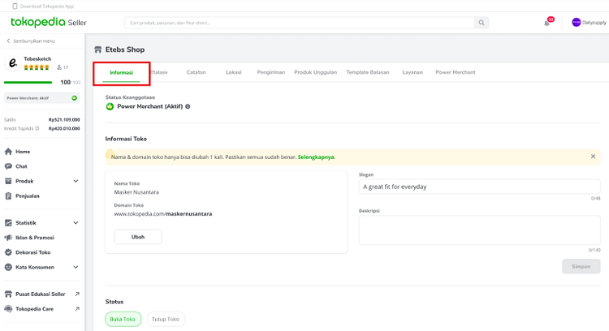
Task: Click the www.tokopedia.com/maskernusantara domain text
Action: coord(163,214)
